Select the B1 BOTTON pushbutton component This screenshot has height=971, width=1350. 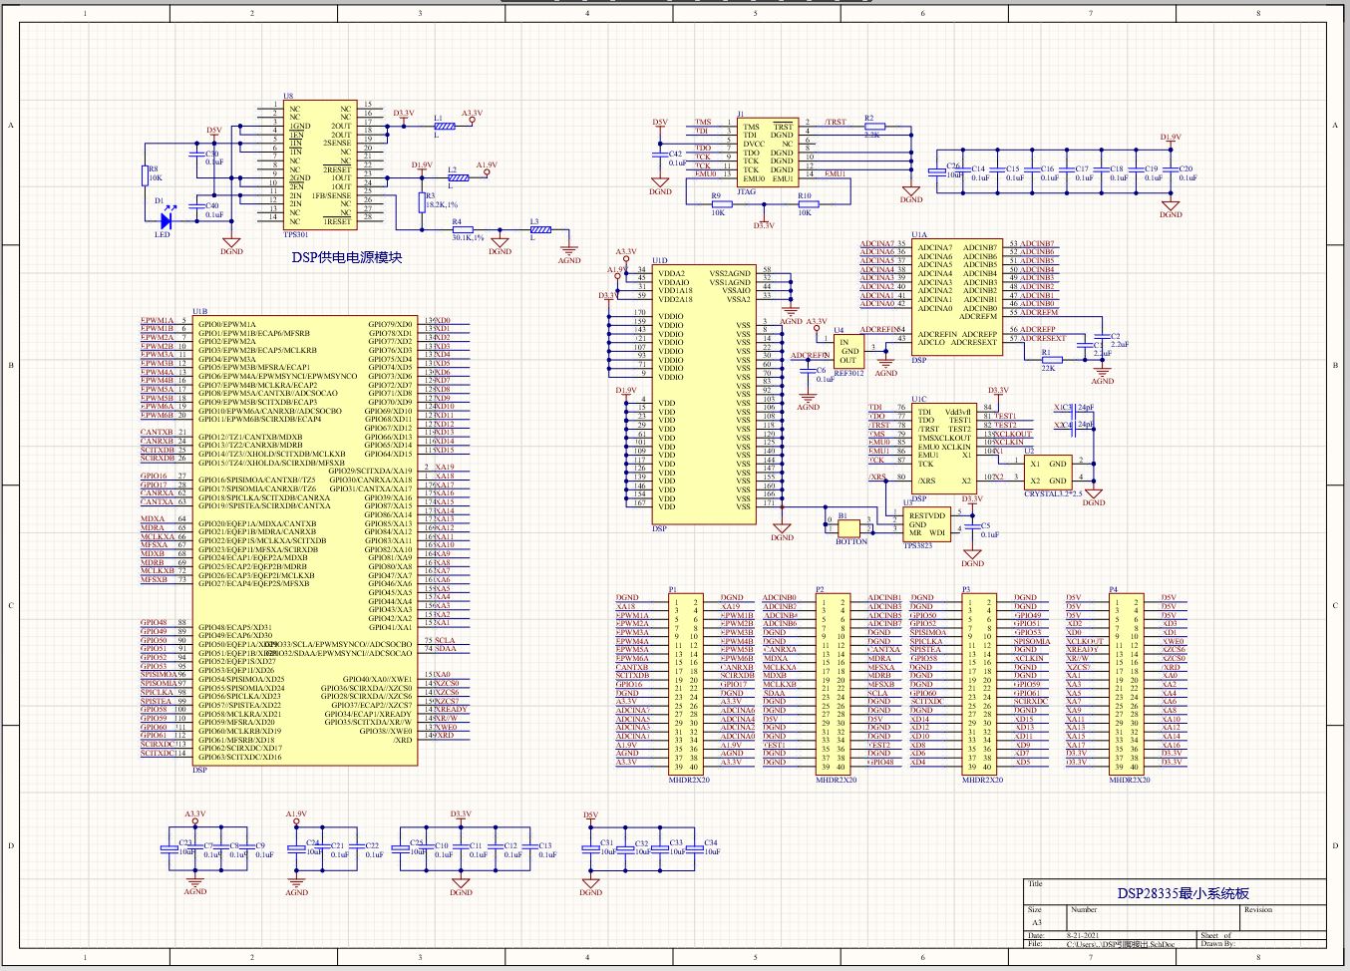pos(850,525)
